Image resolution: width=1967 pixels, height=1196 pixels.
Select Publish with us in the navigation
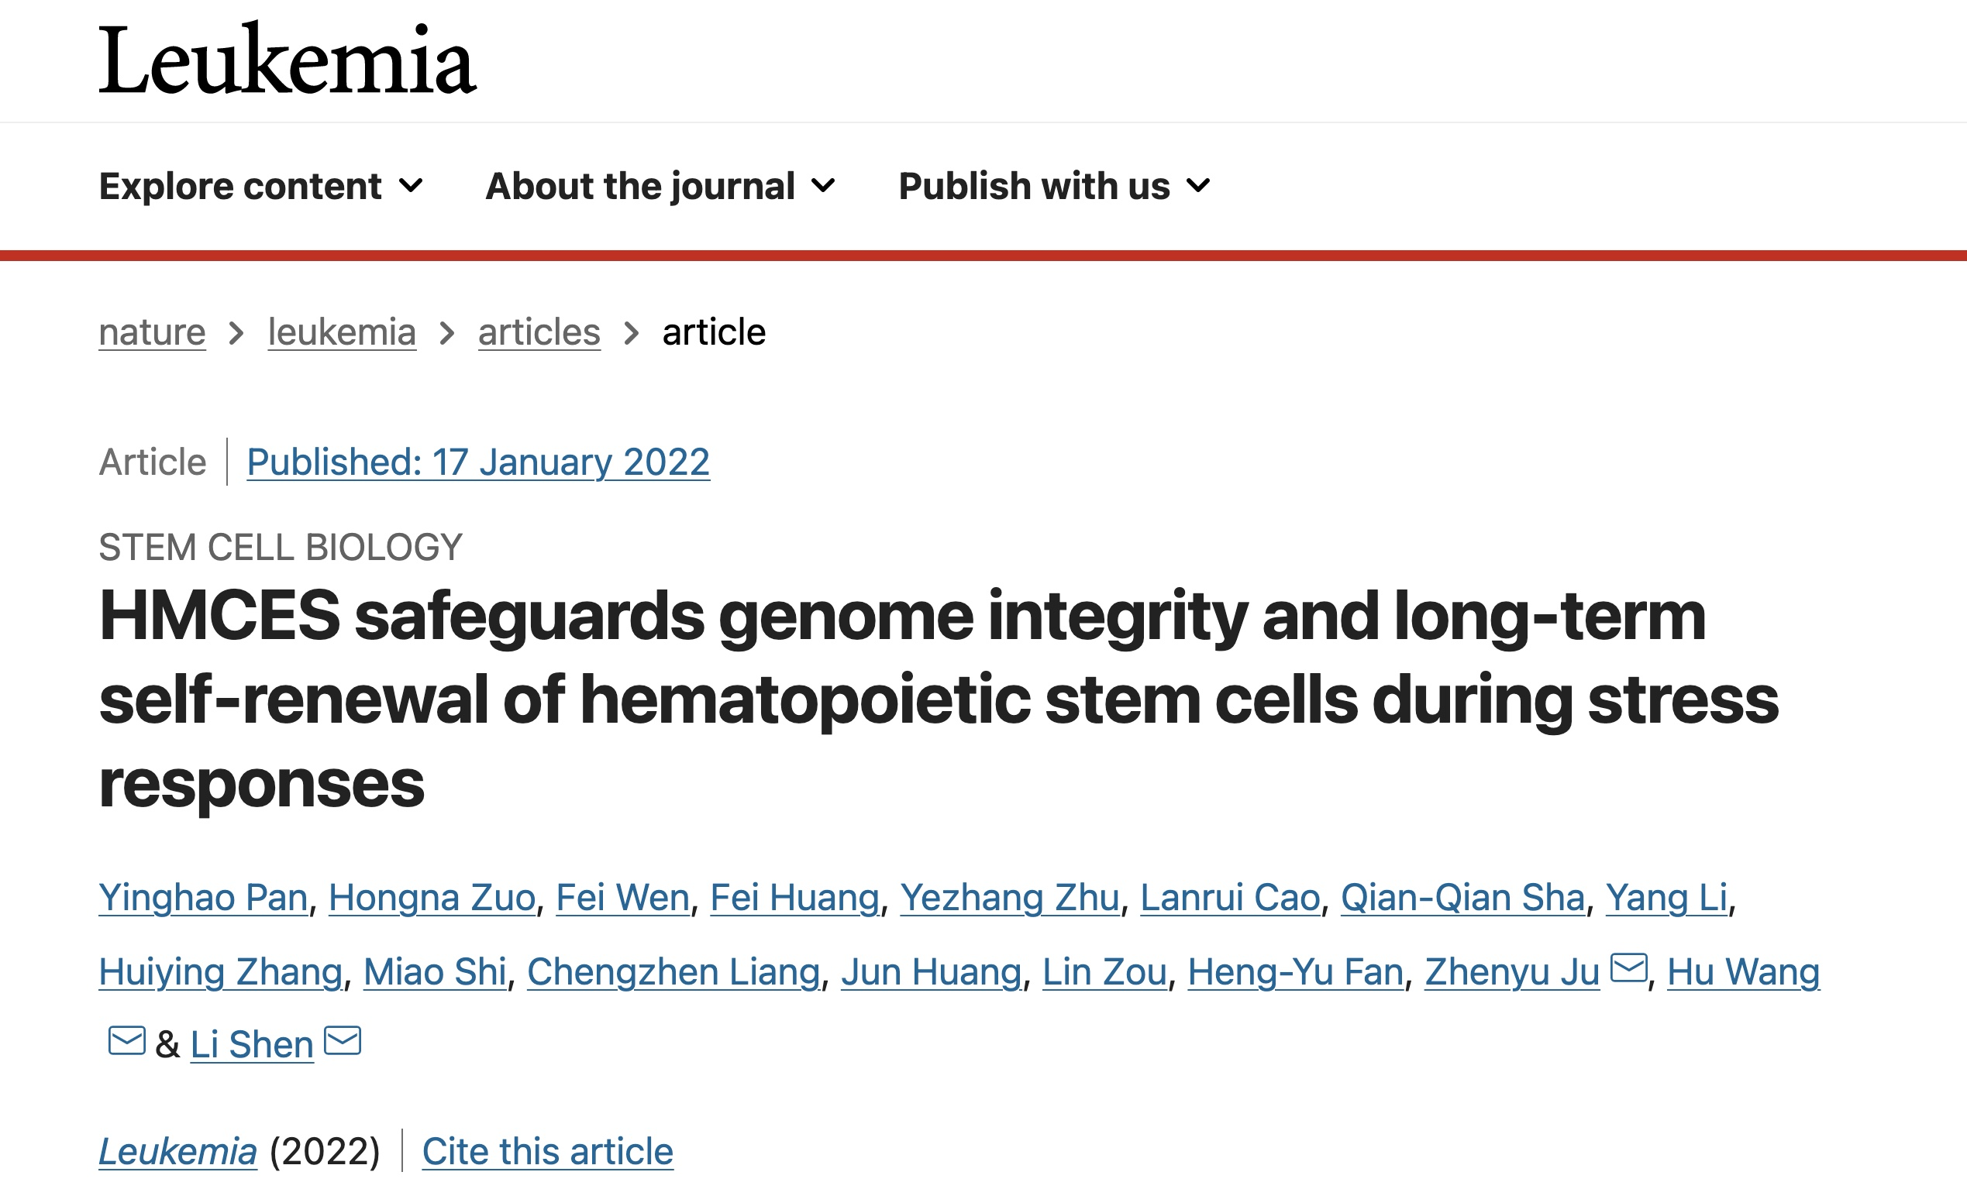click(x=1034, y=186)
